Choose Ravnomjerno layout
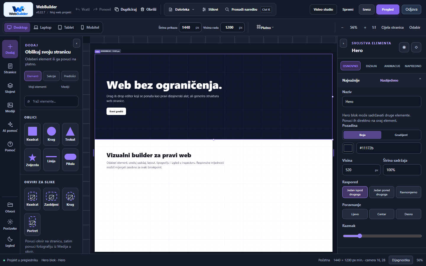This screenshot has height=266, width=426. [x=409, y=192]
